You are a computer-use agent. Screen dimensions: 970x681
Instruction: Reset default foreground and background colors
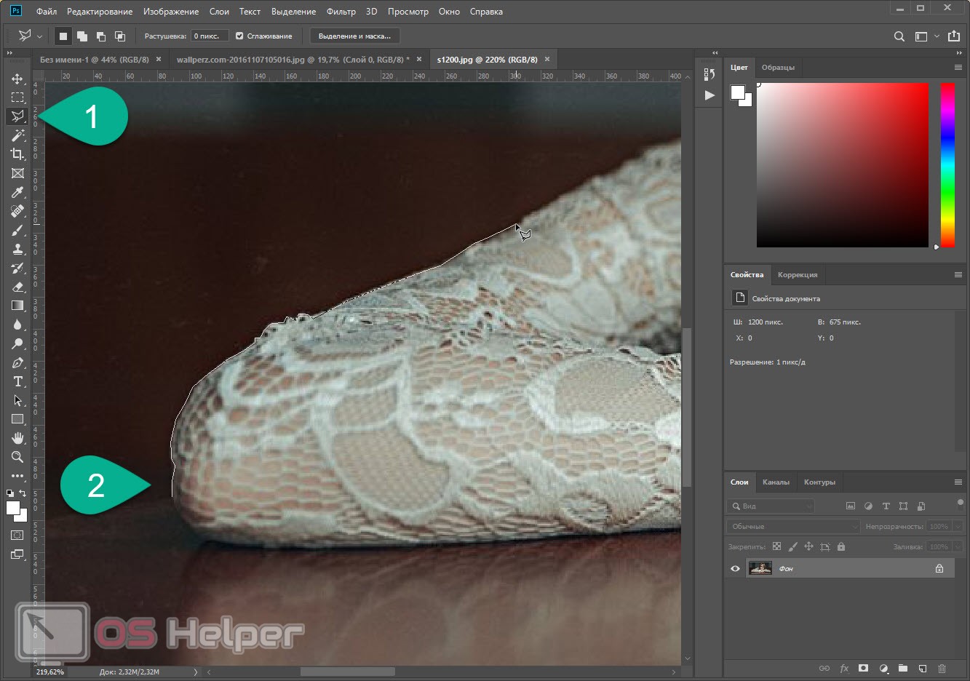[x=11, y=493]
